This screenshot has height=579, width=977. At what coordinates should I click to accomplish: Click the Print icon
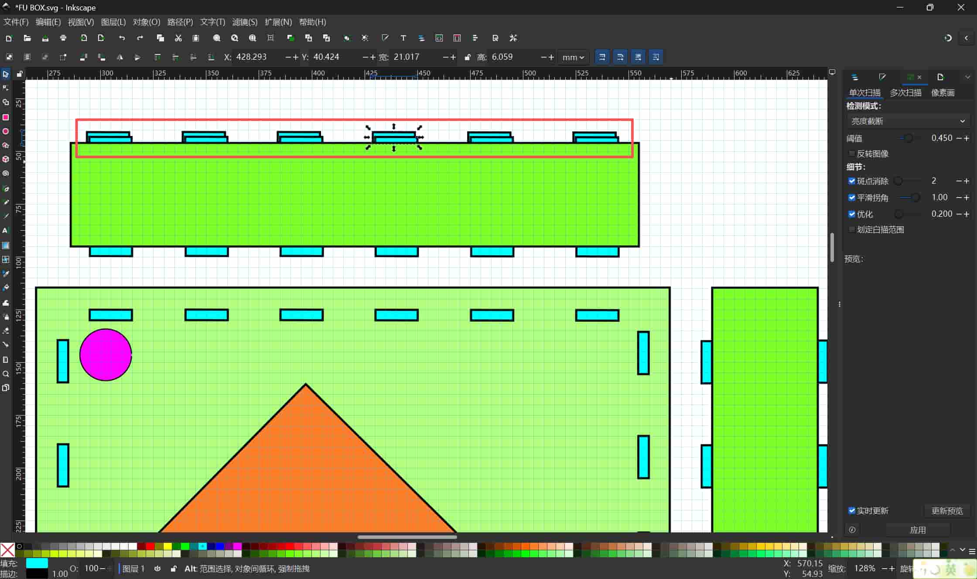63,38
